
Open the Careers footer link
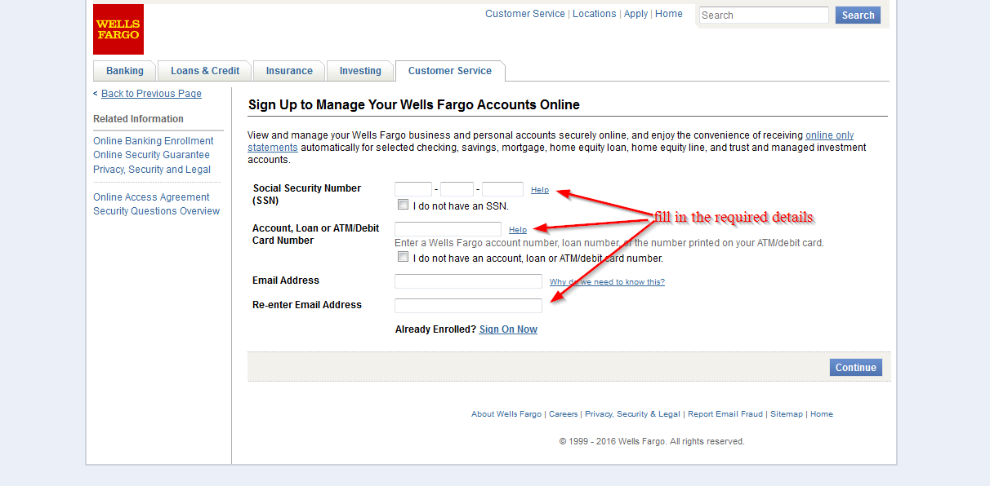tap(564, 414)
